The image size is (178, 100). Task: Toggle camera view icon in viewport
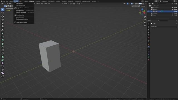click(145, 22)
